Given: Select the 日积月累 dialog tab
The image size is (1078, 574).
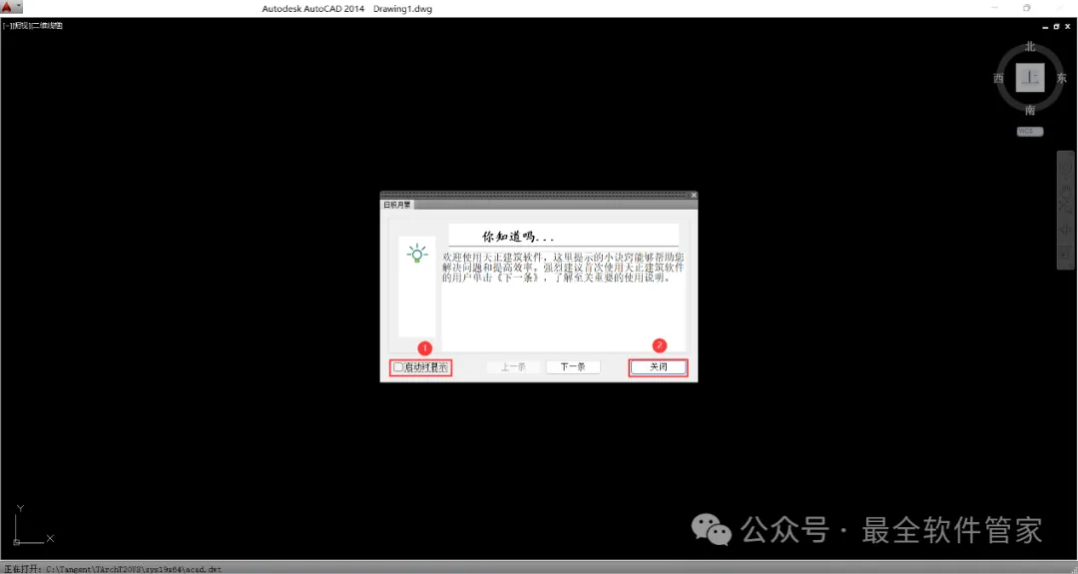Looking at the screenshot, I should tap(396, 205).
